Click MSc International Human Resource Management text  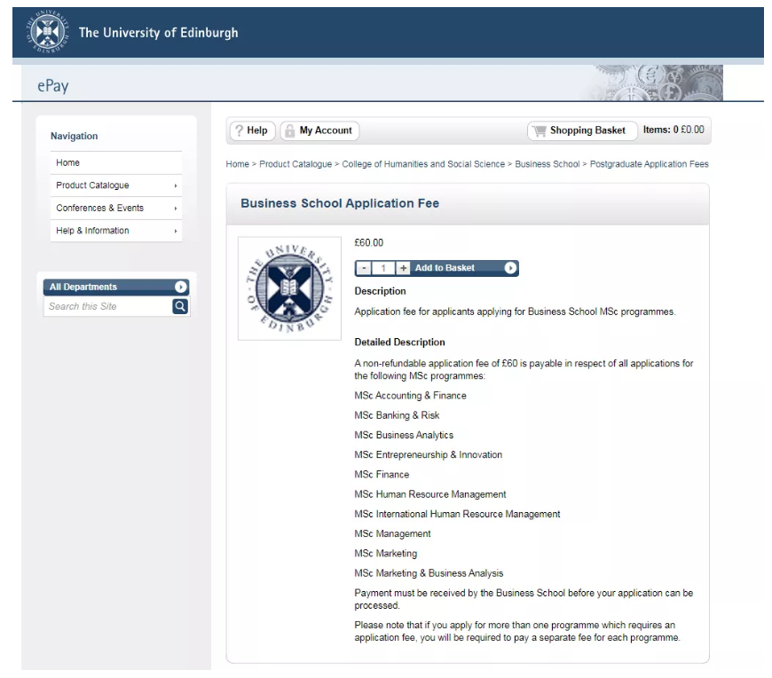click(457, 514)
